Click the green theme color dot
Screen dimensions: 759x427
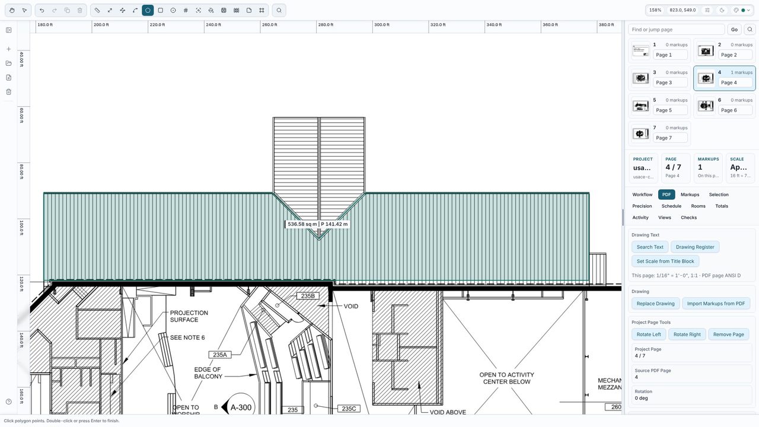tap(743, 10)
